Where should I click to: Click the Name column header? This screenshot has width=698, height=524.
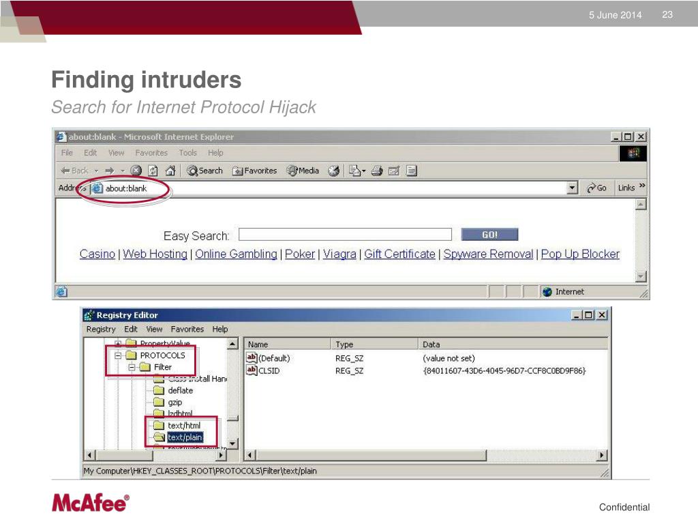coord(287,345)
